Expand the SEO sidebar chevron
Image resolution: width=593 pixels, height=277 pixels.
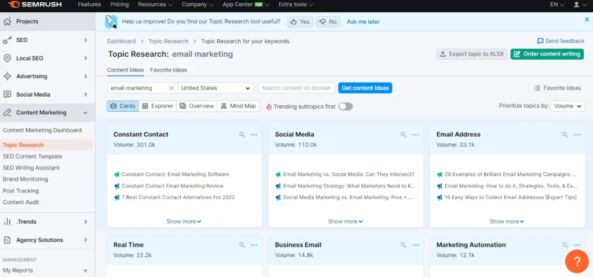coord(86,40)
